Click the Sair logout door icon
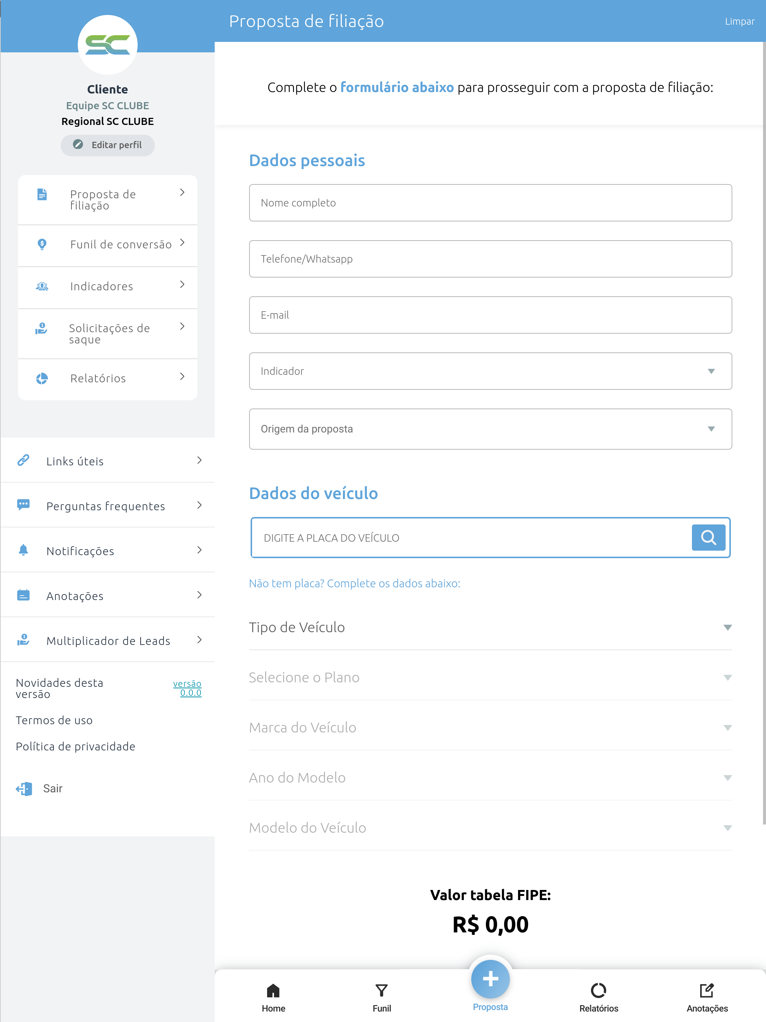Screen dimensions: 766x1022 coord(24,789)
